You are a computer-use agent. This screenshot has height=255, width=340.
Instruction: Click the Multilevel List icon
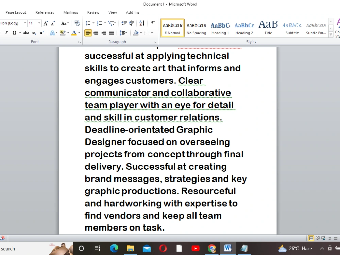coord(111,23)
